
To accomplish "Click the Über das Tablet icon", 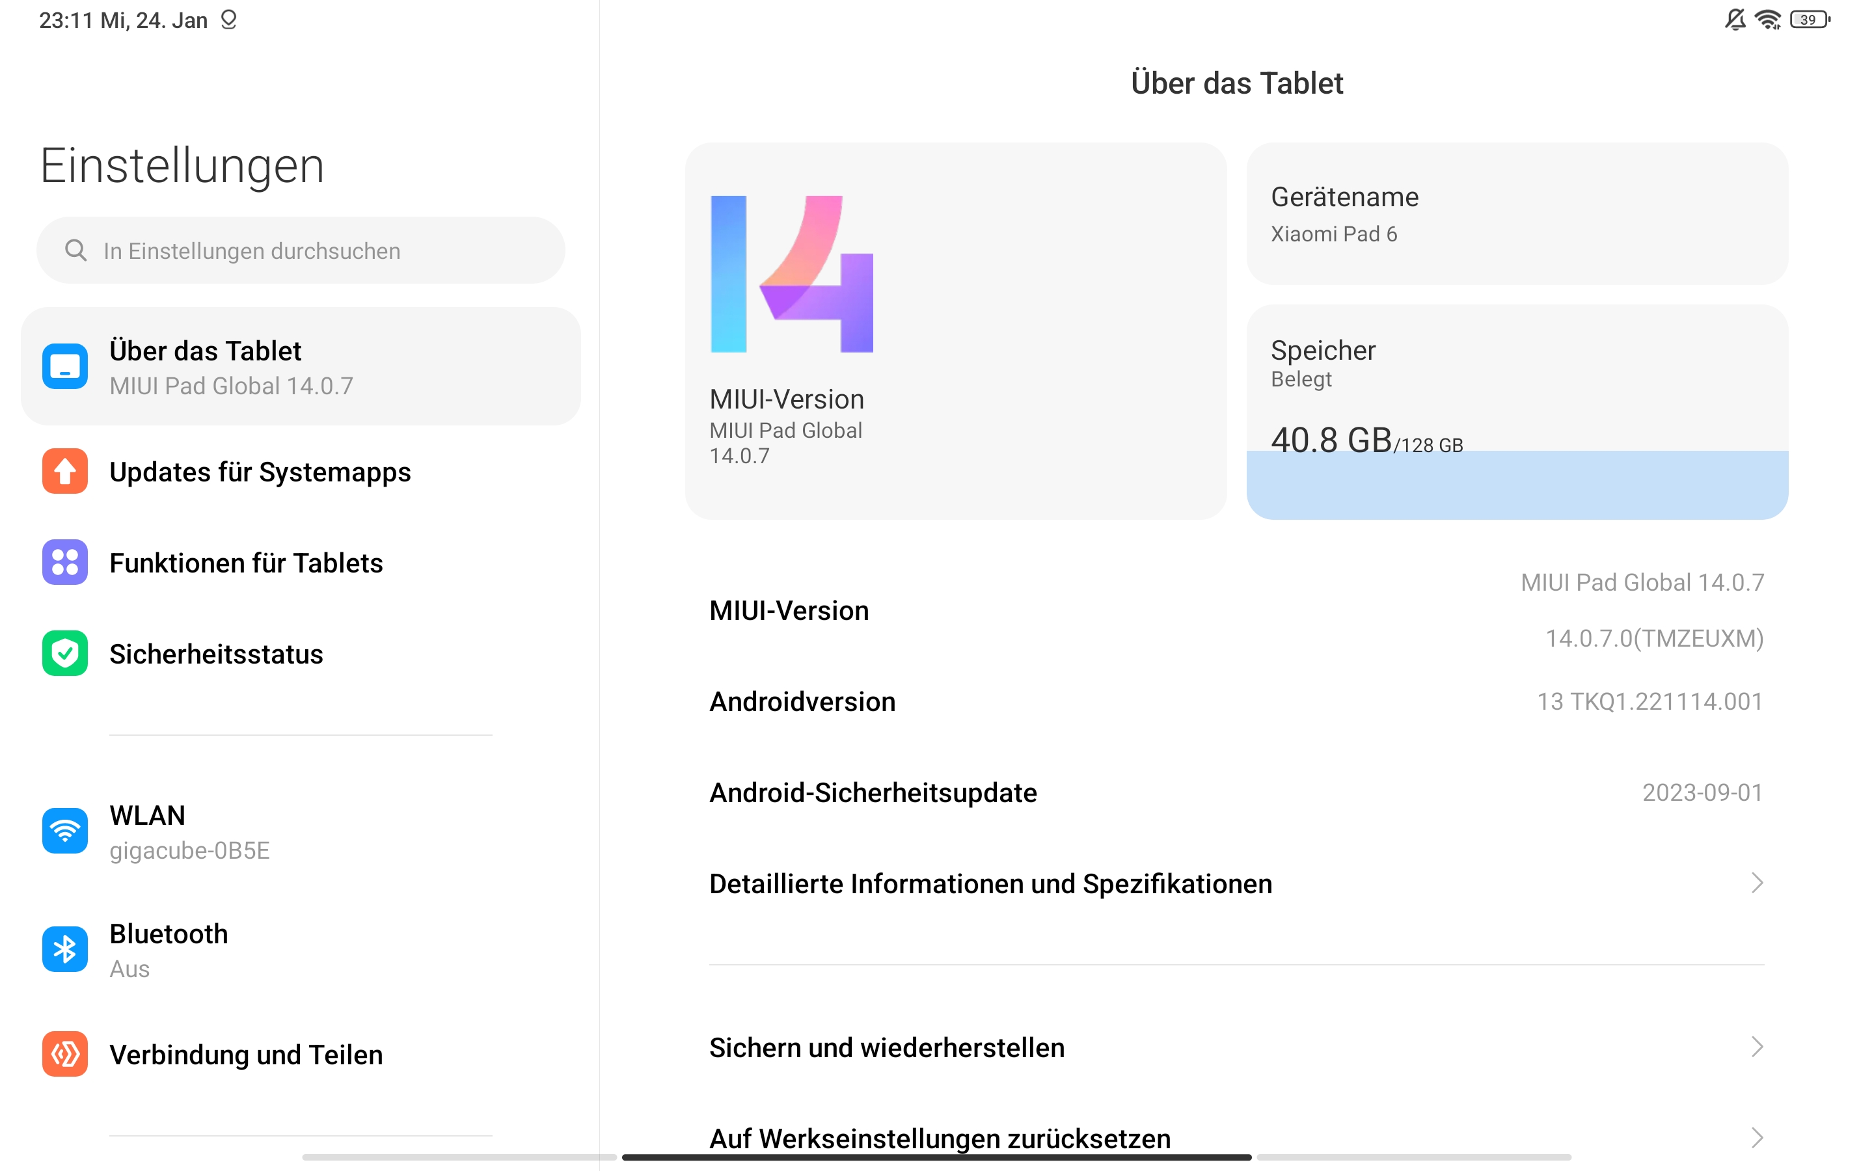I will pyautogui.click(x=65, y=366).
